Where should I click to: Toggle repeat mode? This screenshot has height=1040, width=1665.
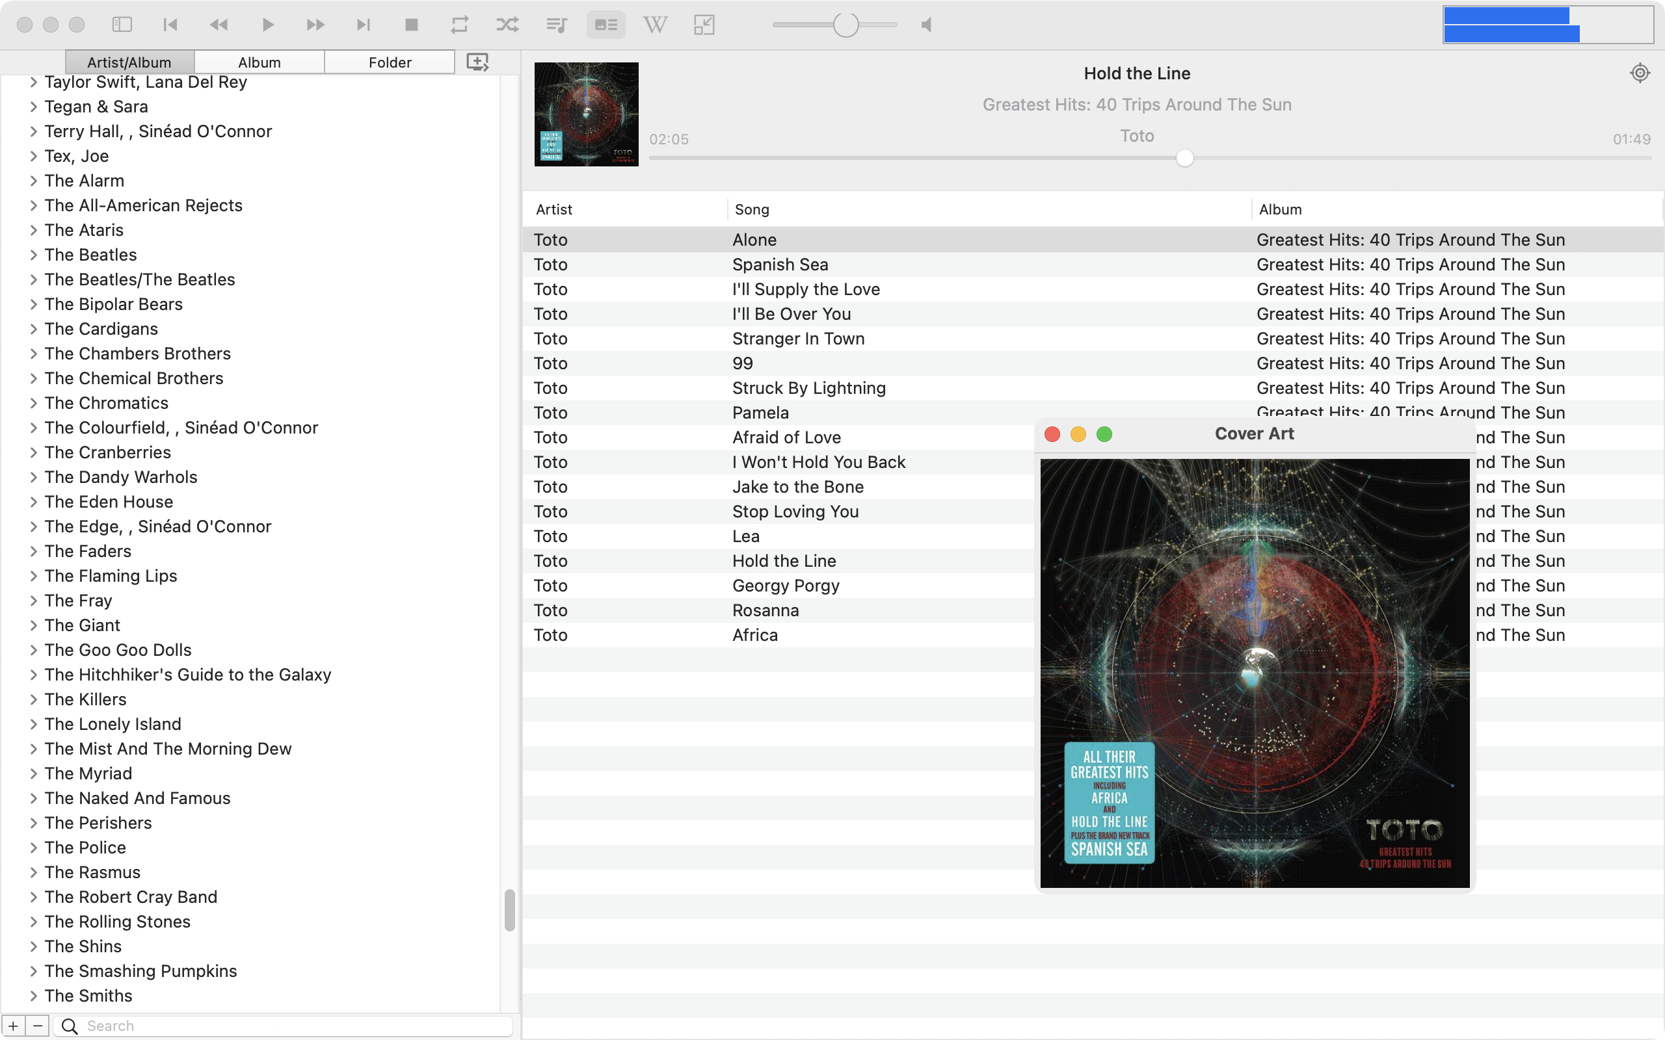click(460, 25)
